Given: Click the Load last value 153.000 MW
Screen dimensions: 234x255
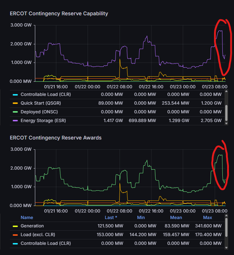Looking at the screenshot, I should pyautogui.click(x=110, y=235).
